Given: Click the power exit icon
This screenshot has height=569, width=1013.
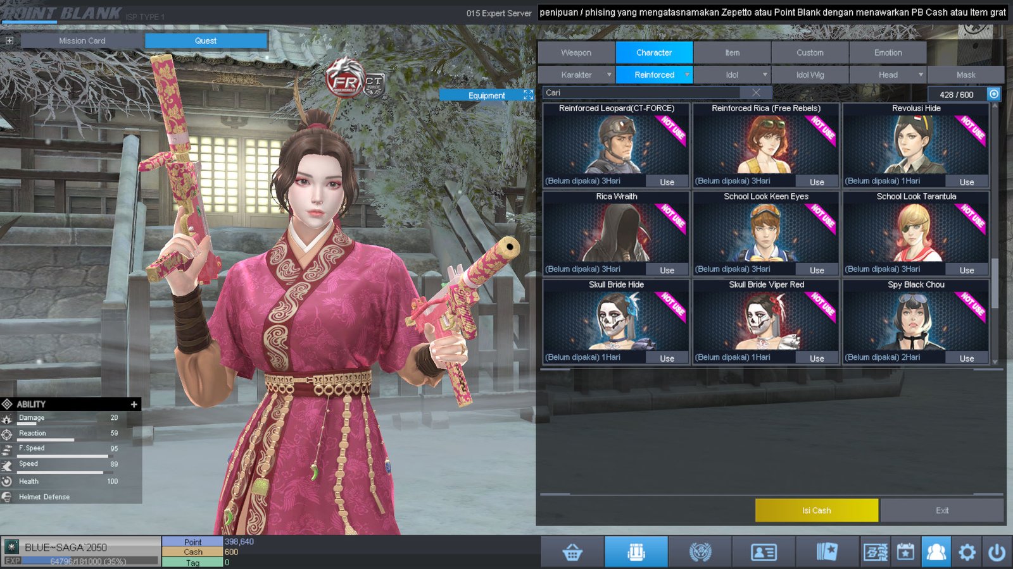Looking at the screenshot, I should [997, 553].
